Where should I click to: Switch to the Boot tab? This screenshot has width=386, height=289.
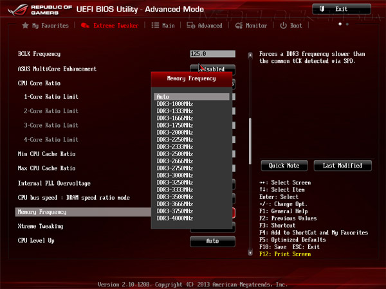point(291,26)
